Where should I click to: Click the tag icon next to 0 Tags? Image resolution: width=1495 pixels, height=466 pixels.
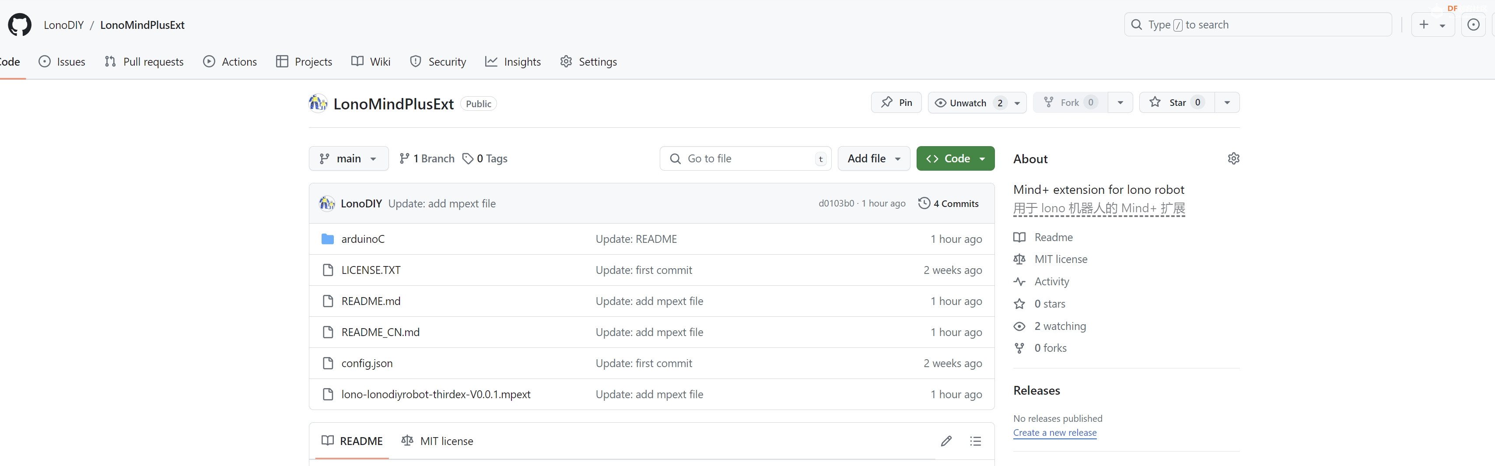[x=468, y=158]
